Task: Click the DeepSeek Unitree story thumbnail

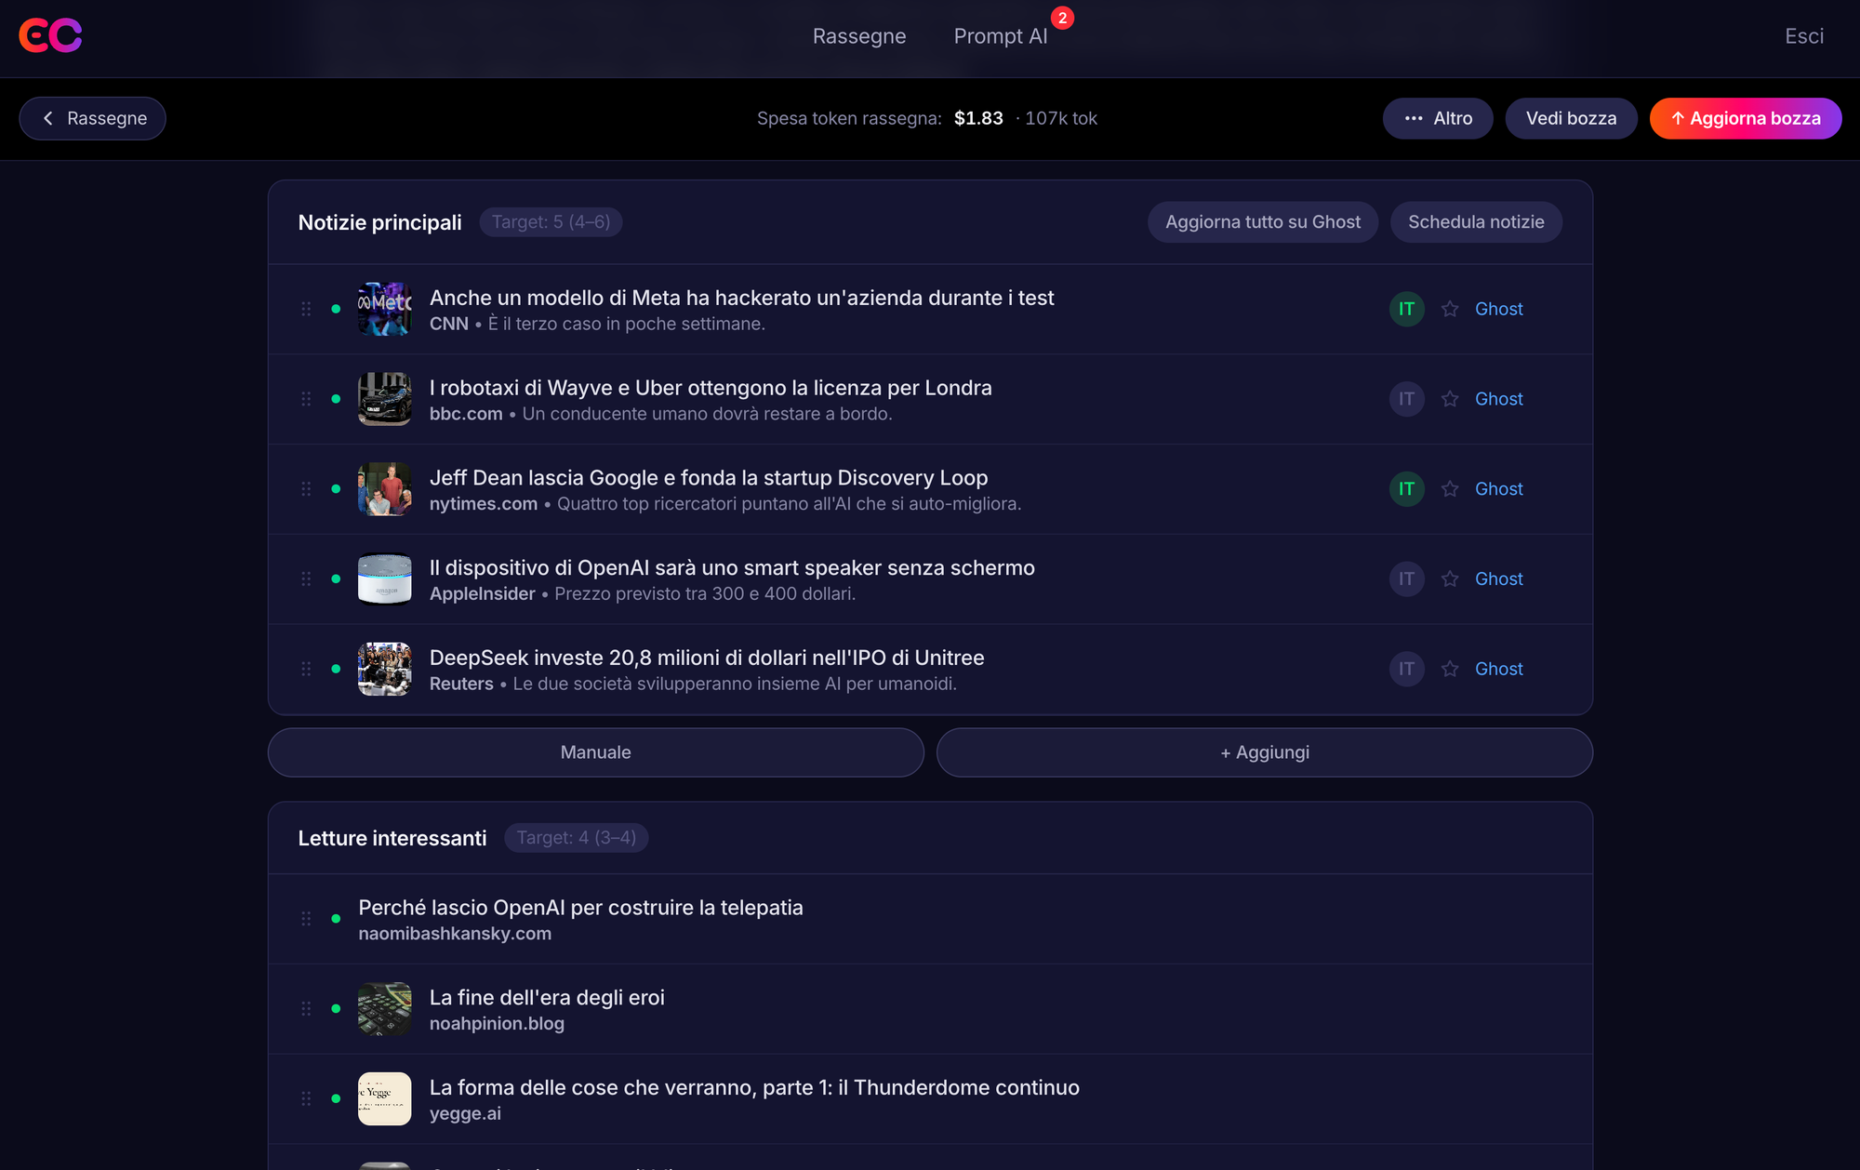Action: 385,669
